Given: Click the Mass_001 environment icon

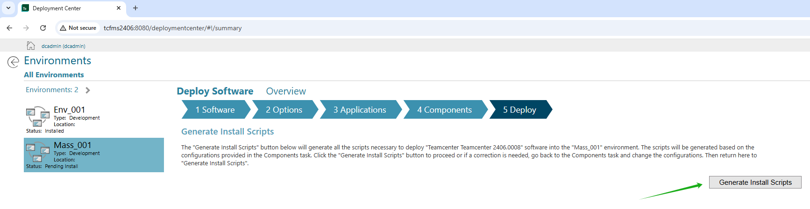Looking at the screenshot, I should pyautogui.click(x=38, y=152).
